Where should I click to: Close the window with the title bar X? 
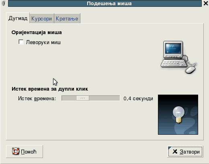[x=206, y=3]
